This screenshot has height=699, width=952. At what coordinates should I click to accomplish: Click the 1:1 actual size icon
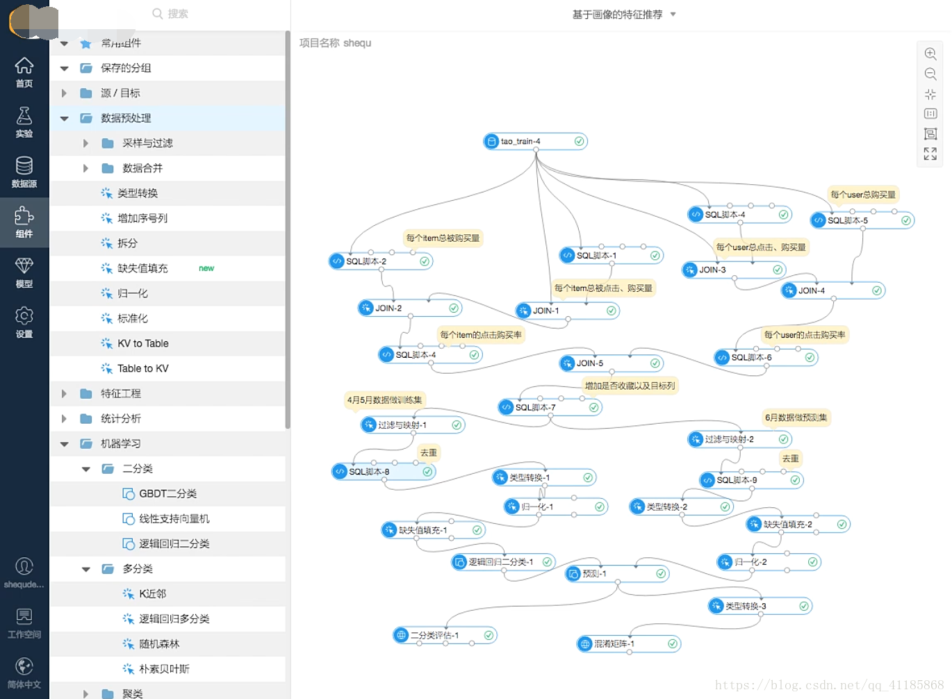pos(930,113)
